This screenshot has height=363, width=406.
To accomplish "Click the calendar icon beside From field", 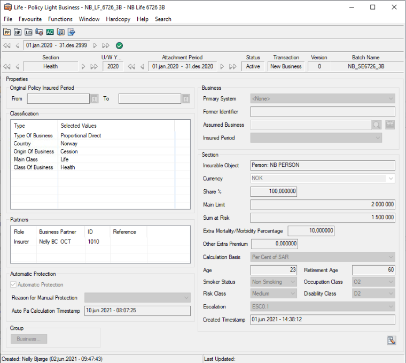I will pyautogui.click(x=95, y=99).
